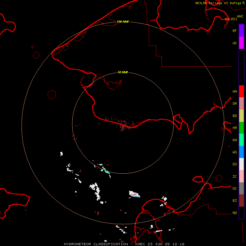Click the WS blue legend swatch
The height and width of the screenshot is (246, 246).
click(x=241, y=152)
